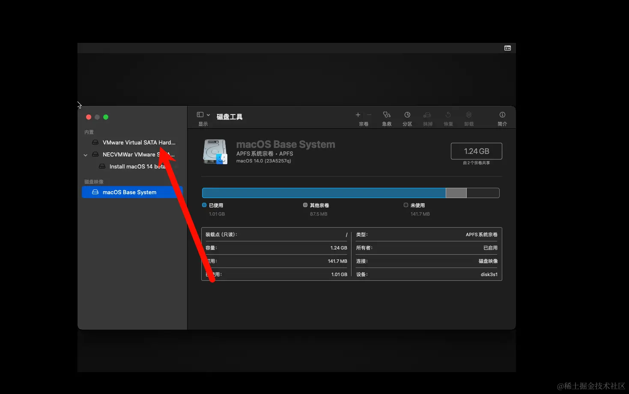
Task: Click the 由2个宗卷共享 label
Action: click(x=476, y=163)
